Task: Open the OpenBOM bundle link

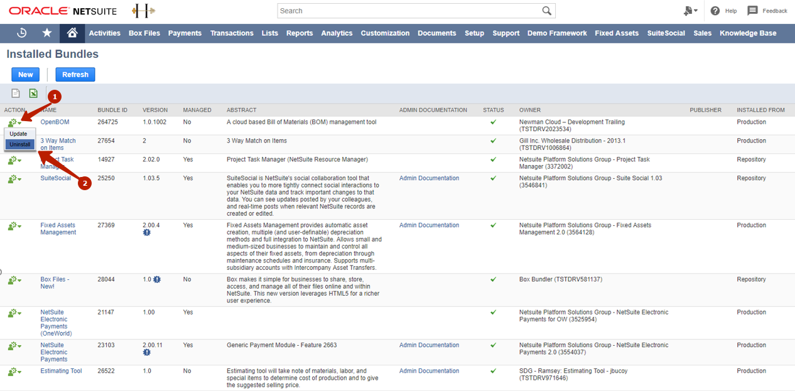Action: point(55,122)
